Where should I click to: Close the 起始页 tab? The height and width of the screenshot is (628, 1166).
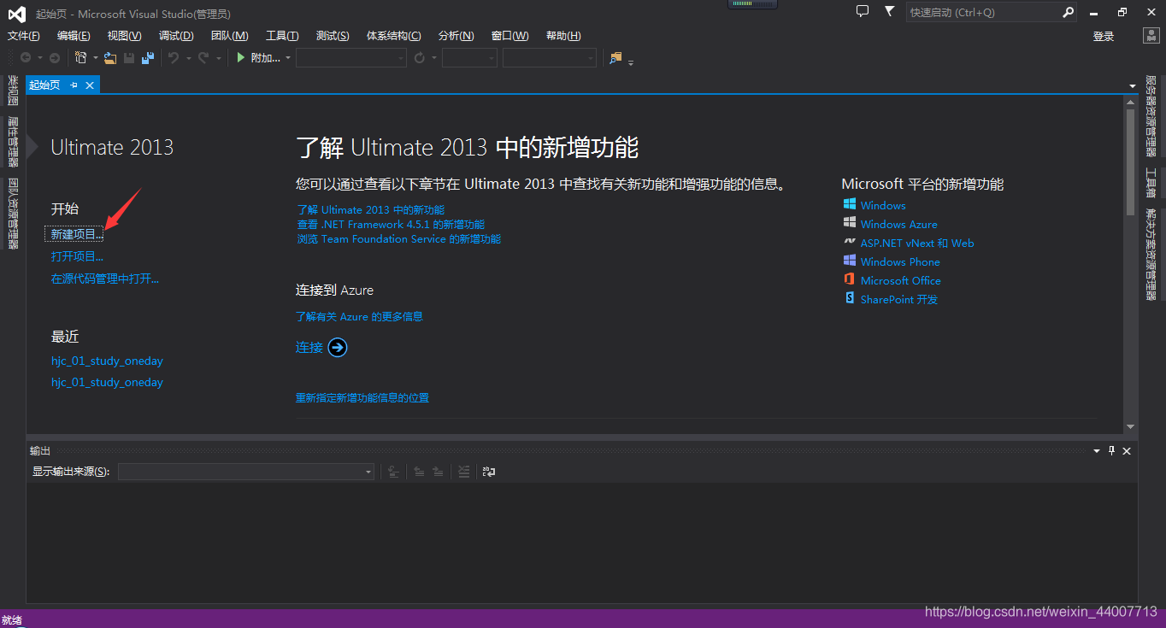point(90,85)
